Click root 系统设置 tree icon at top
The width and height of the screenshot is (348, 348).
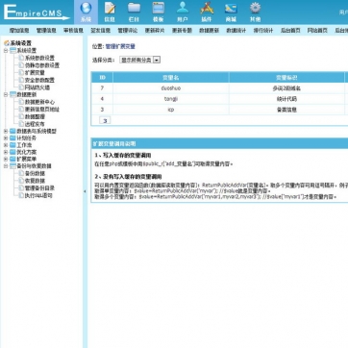point(7,43)
